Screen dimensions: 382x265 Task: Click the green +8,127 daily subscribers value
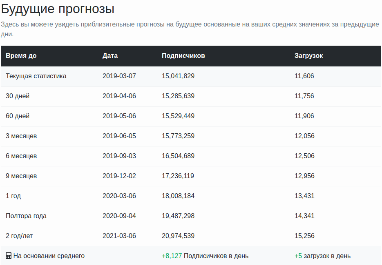click(x=172, y=256)
